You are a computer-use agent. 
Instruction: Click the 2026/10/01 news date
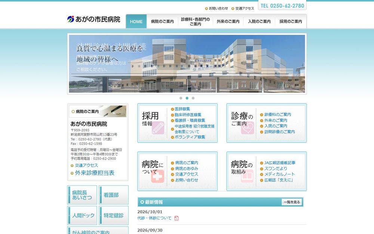pyautogui.click(x=150, y=212)
